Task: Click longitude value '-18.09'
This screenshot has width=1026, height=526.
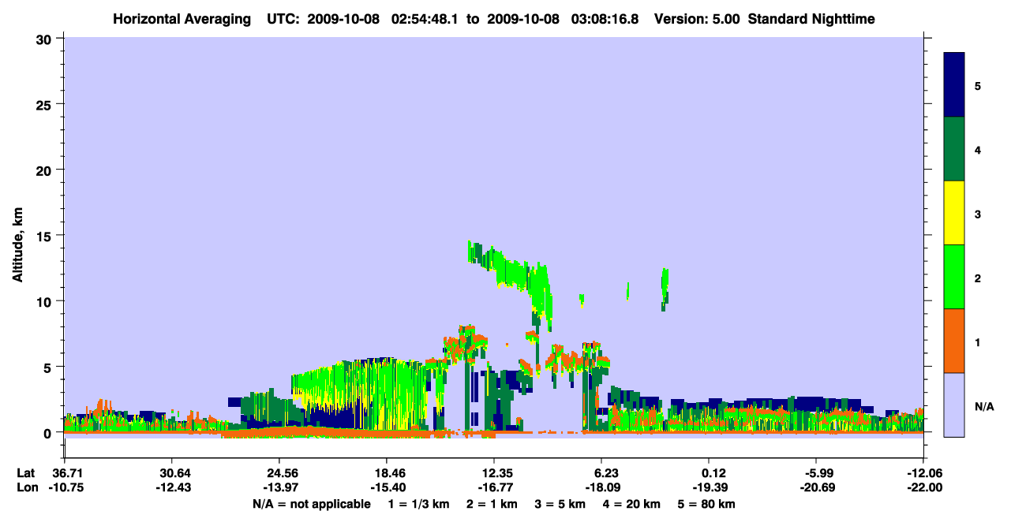Action: [601, 487]
